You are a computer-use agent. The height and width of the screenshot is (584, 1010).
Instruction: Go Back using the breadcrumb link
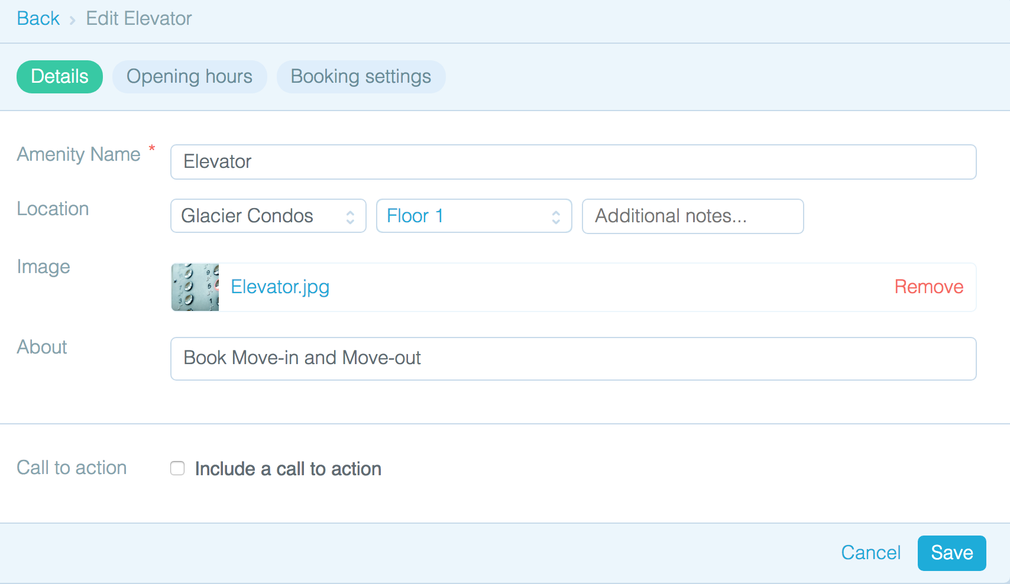[38, 18]
